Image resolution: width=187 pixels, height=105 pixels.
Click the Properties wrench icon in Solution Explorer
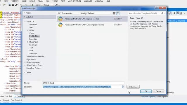(x=174, y=13)
